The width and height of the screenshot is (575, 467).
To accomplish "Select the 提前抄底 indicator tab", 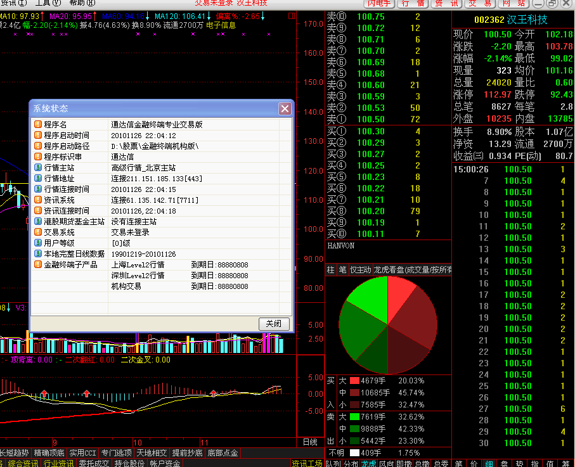I will (x=187, y=453).
